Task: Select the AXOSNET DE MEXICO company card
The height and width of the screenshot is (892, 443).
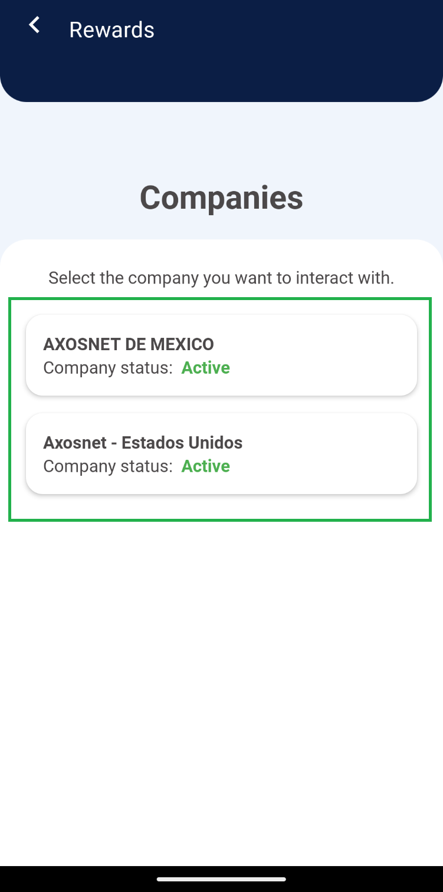Action: point(221,355)
